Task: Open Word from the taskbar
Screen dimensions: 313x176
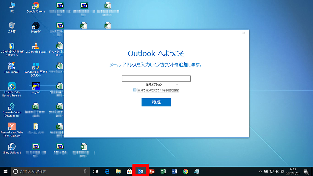Action: (x=174, y=171)
